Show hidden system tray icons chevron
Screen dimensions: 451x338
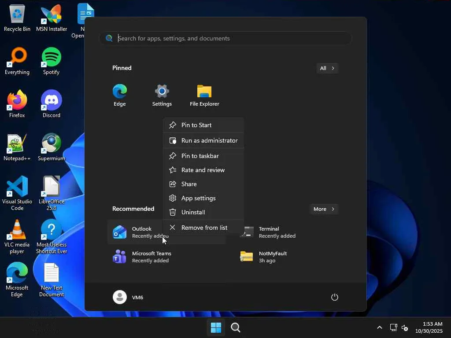(x=379, y=327)
